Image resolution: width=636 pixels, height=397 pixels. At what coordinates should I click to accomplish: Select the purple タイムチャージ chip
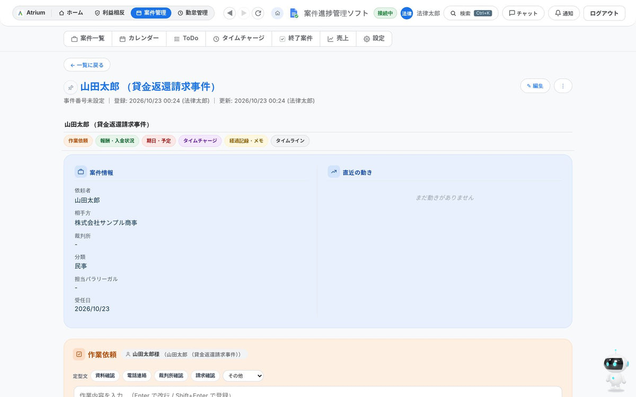tap(200, 141)
